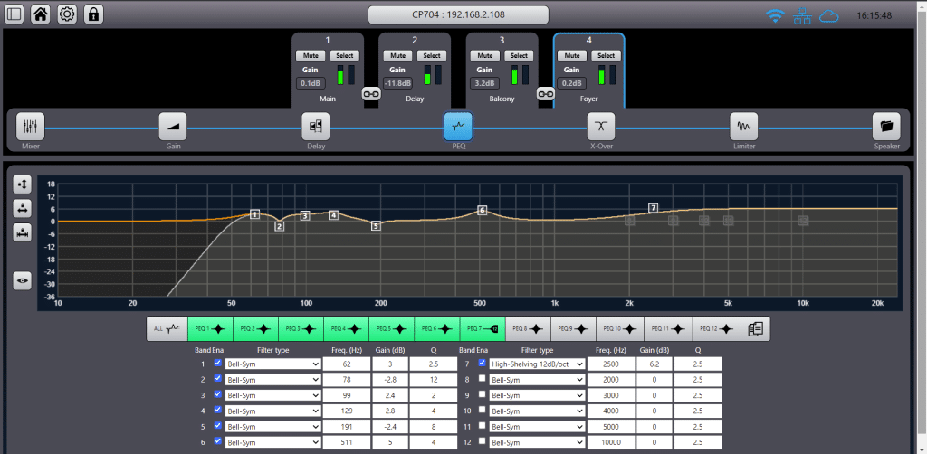The height and width of the screenshot is (454, 927).
Task: Select the ALL bands tab
Action: tap(167, 329)
